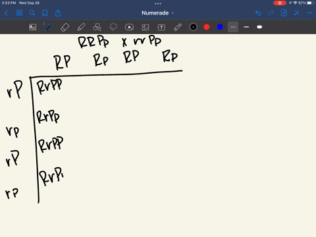Choose the red pen color

[x=207, y=27]
